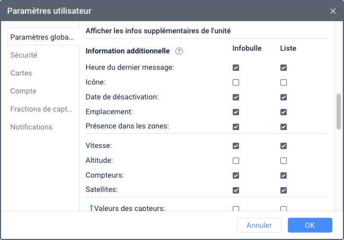The height and width of the screenshot is (240, 344).
Task: Uncheck Satellites in the Liste column
Action: 284,190
